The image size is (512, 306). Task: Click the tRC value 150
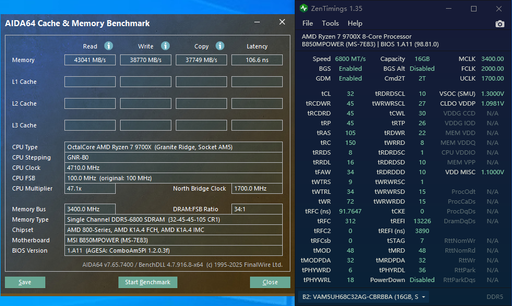coord(350,143)
